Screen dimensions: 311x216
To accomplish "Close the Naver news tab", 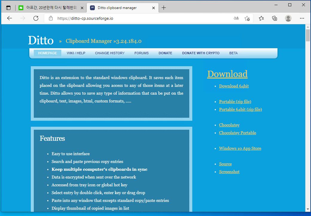I will click(x=82, y=8).
